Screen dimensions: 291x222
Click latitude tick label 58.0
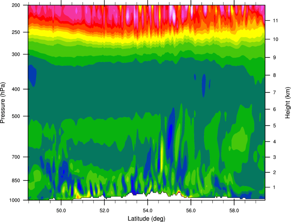coord(234,211)
